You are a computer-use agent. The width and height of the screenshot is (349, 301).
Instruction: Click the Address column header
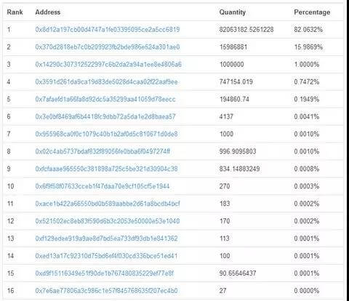[x=48, y=12]
